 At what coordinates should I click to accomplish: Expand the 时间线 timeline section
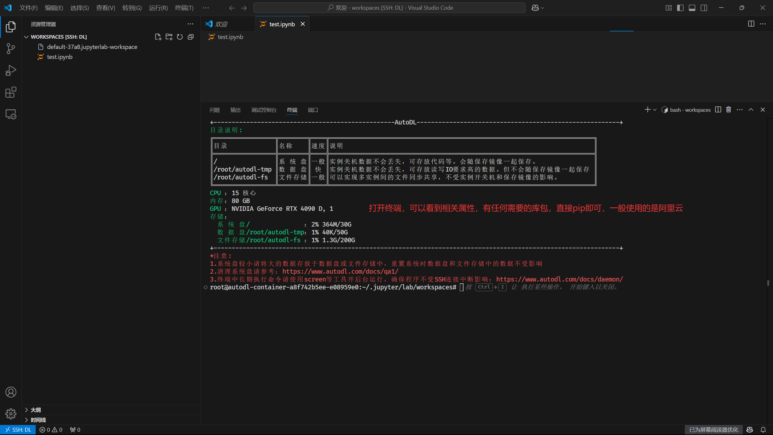(x=38, y=420)
